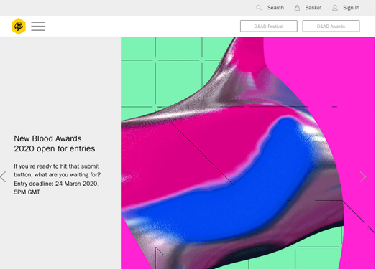Click the user profile silhouette icon
The width and height of the screenshot is (376, 269).
(335, 8)
